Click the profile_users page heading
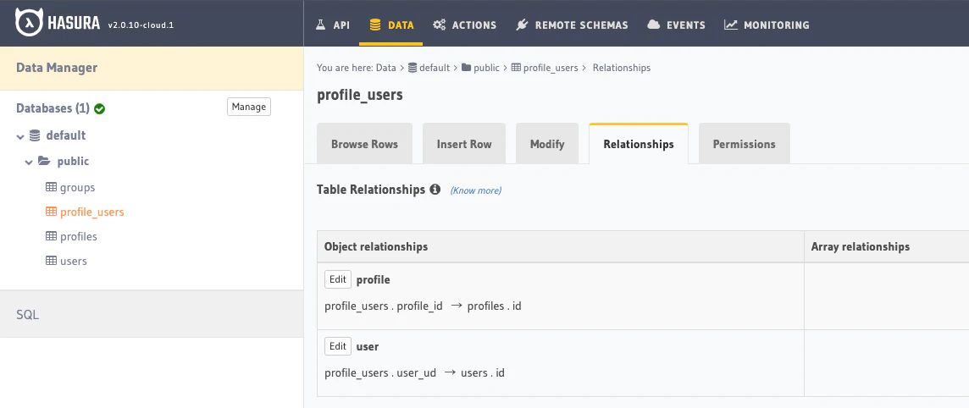This screenshot has width=969, height=408. [360, 95]
